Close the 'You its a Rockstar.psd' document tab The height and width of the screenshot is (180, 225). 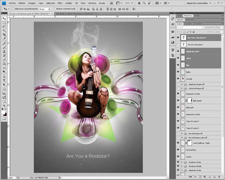[x=52, y=13]
